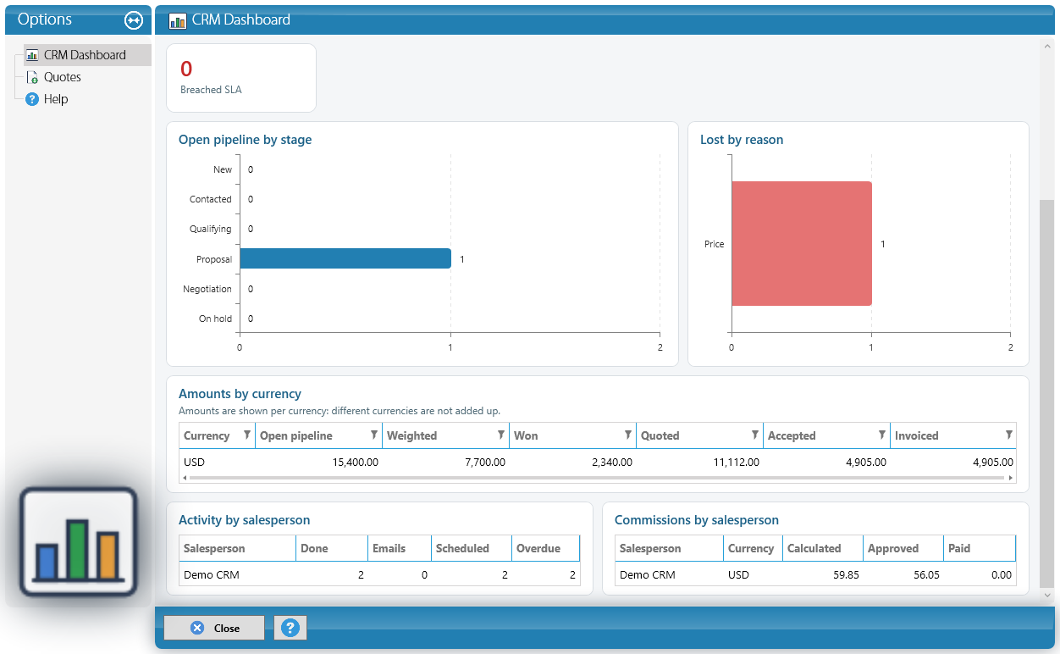
Task: Close the CRM Dashboard window with Close button
Action: [214, 628]
